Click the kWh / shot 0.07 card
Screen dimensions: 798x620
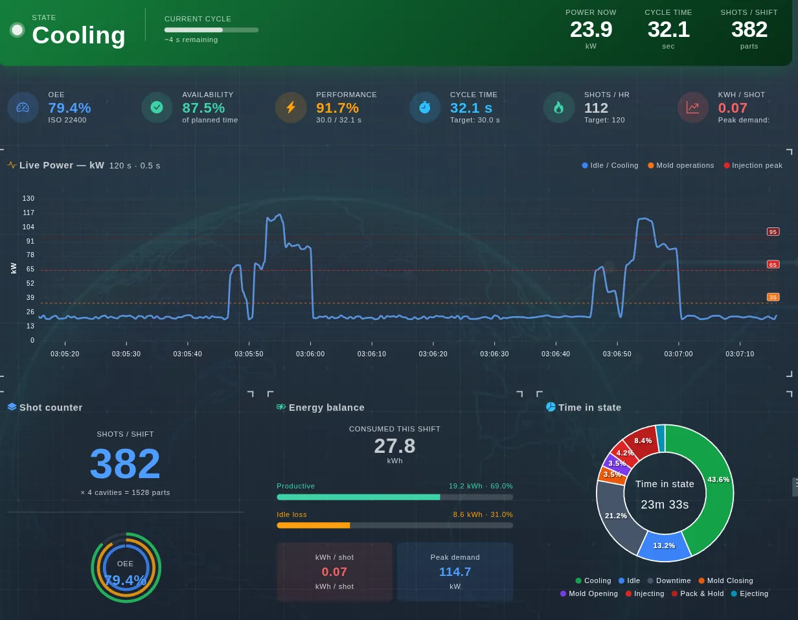[335, 572]
